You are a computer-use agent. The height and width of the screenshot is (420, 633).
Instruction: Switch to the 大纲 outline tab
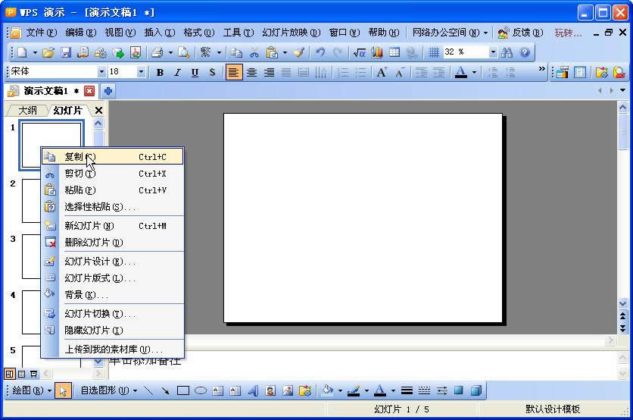coord(27,111)
